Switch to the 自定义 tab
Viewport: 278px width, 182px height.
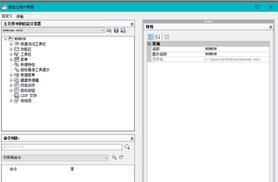point(7,16)
